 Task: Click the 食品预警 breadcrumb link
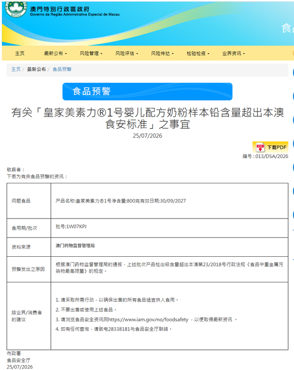62,69
